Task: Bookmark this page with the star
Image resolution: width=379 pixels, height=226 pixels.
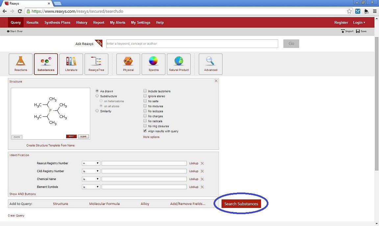Action: [349, 11]
